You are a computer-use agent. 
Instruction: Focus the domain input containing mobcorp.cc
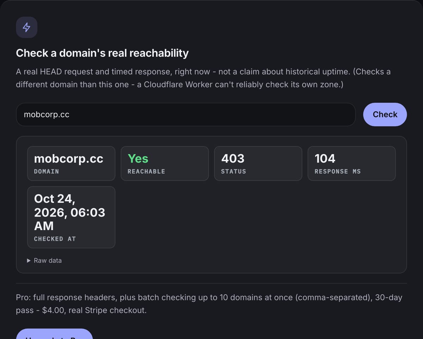186,114
